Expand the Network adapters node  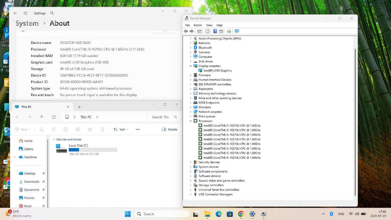tap(191, 112)
